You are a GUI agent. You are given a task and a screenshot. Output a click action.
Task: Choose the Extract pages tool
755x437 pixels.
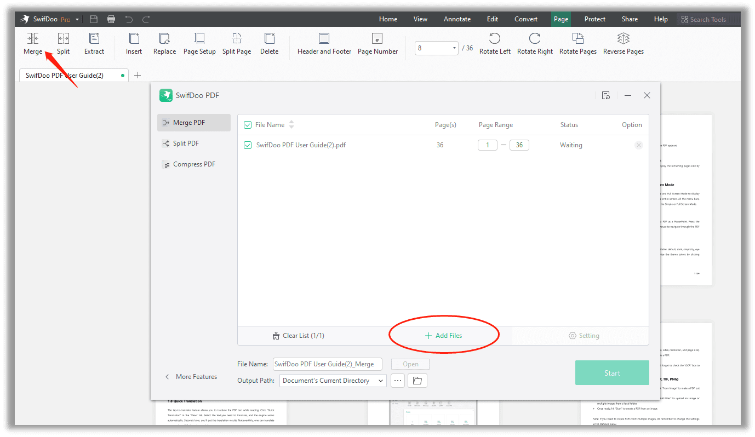(x=94, y=43)
